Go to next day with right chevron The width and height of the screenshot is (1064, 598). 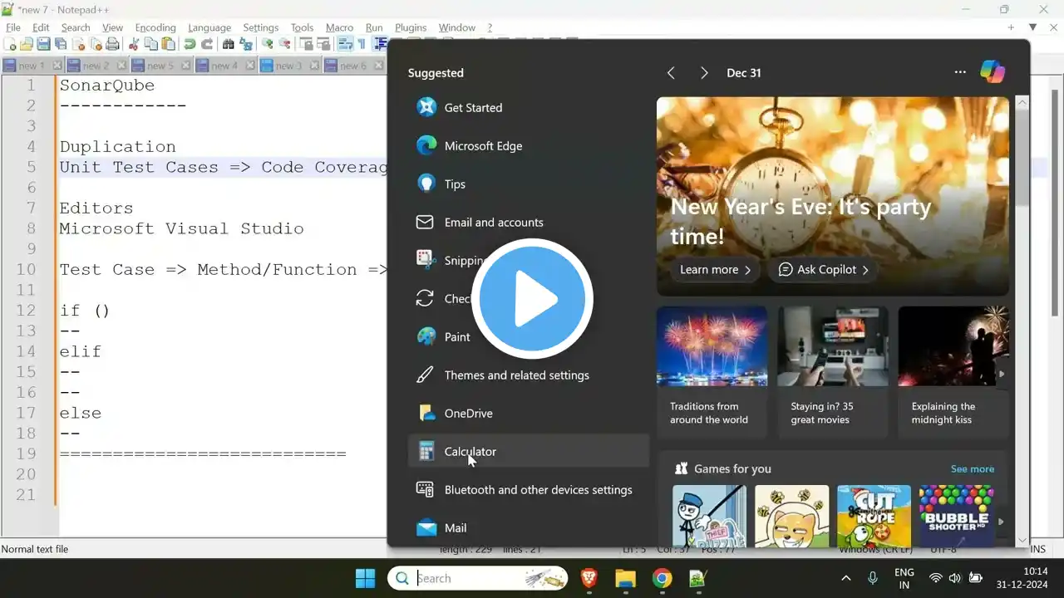tap(704, 73)
